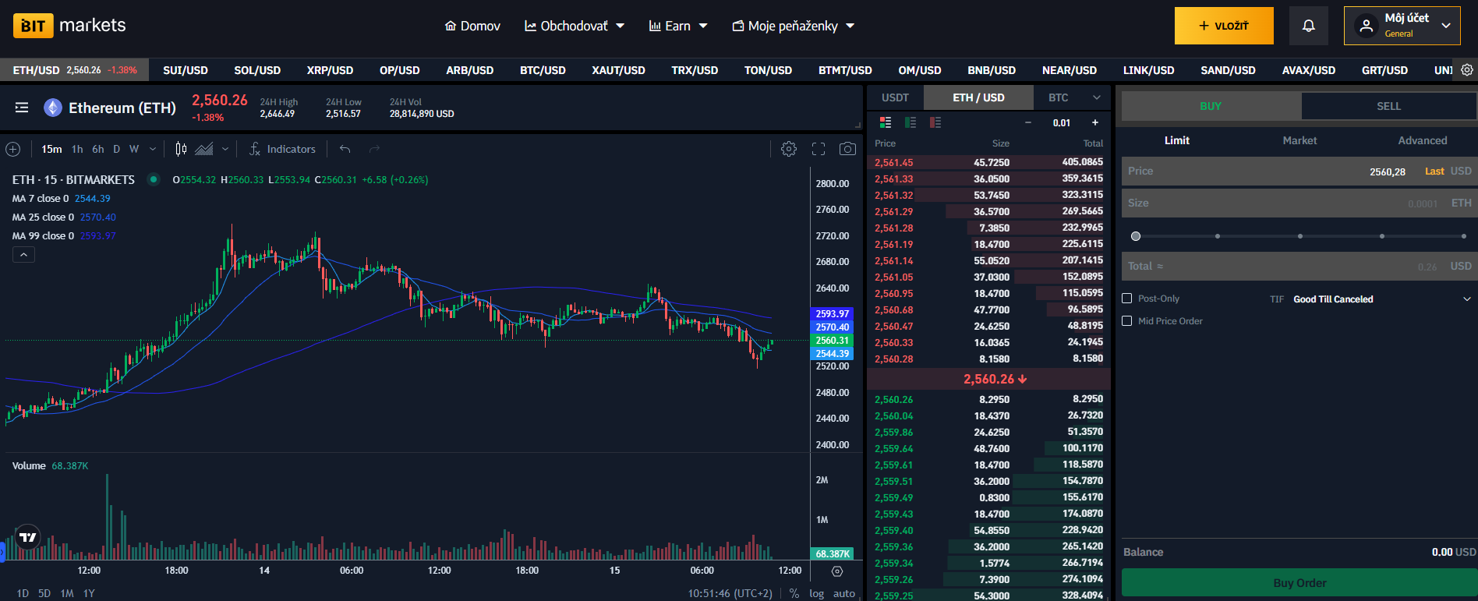Select the SELL tab

[1388, 106]
